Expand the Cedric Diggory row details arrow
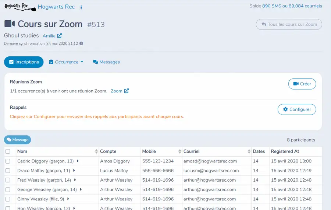The image size is (331, 210). pyautogui.click(x=78, y=161)
